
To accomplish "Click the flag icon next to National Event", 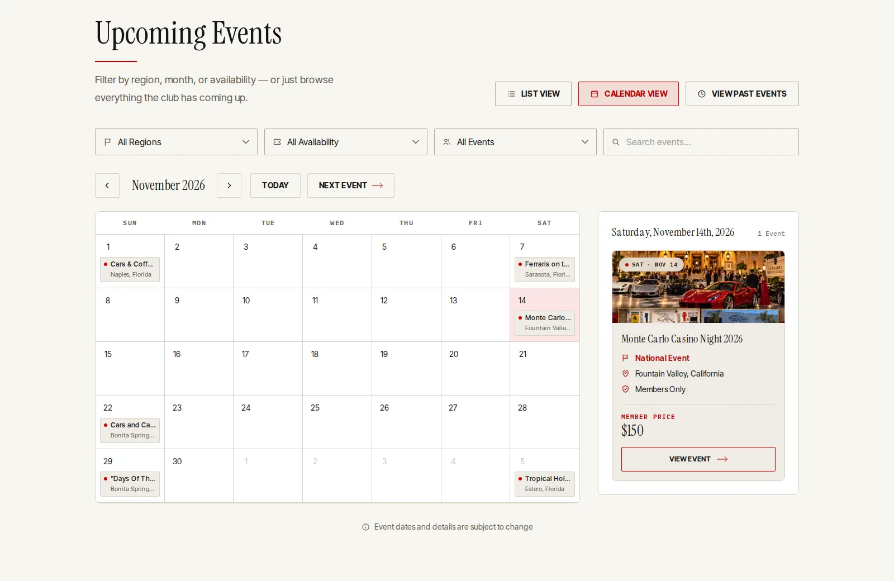I will click(x=625, y=358).
